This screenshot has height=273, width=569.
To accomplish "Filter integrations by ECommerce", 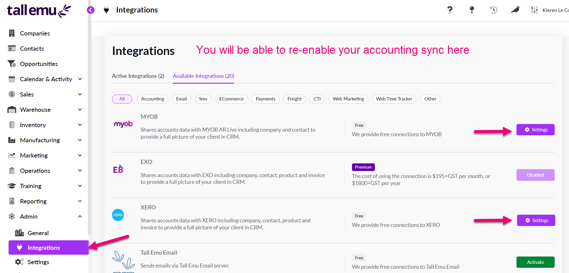I will 231,99.
